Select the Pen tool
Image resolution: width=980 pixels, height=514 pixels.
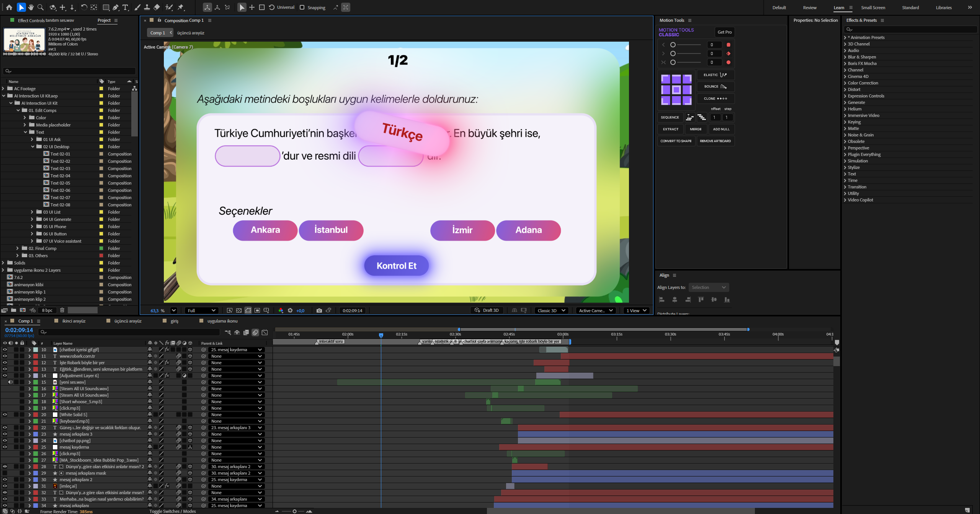click(116, 7)
